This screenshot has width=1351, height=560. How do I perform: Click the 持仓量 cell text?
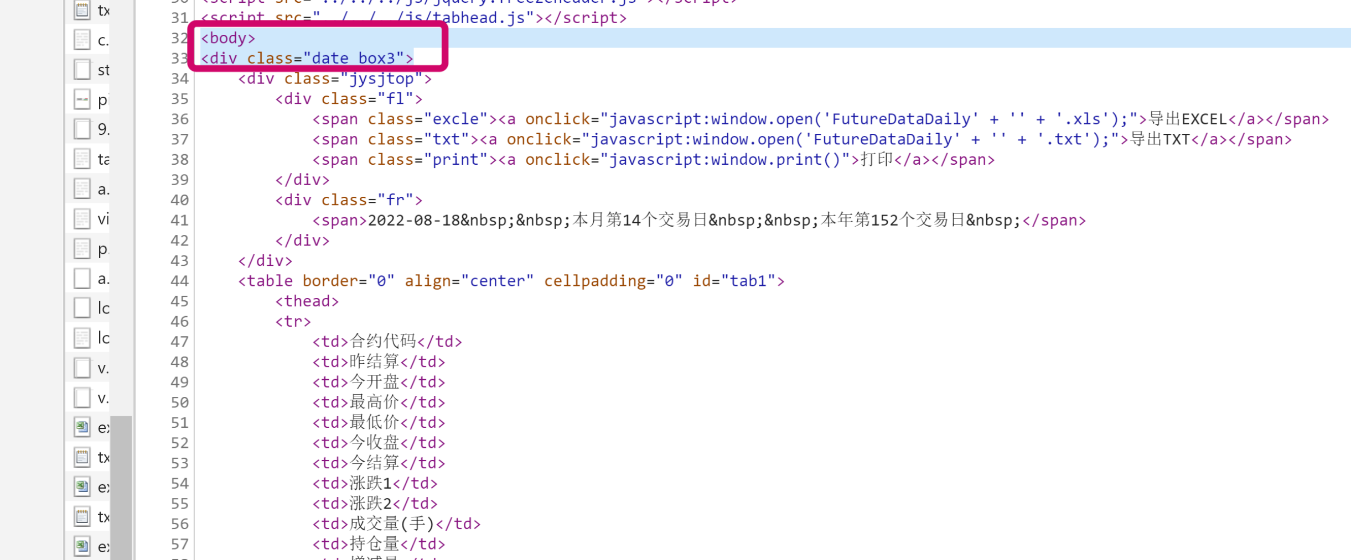click(375, 545)
